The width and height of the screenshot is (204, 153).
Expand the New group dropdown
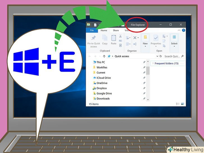(x=145, y=46)
